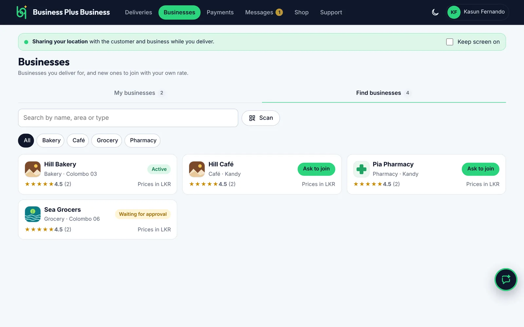
Task: Open the Shop page
Action: pos(301,12)
